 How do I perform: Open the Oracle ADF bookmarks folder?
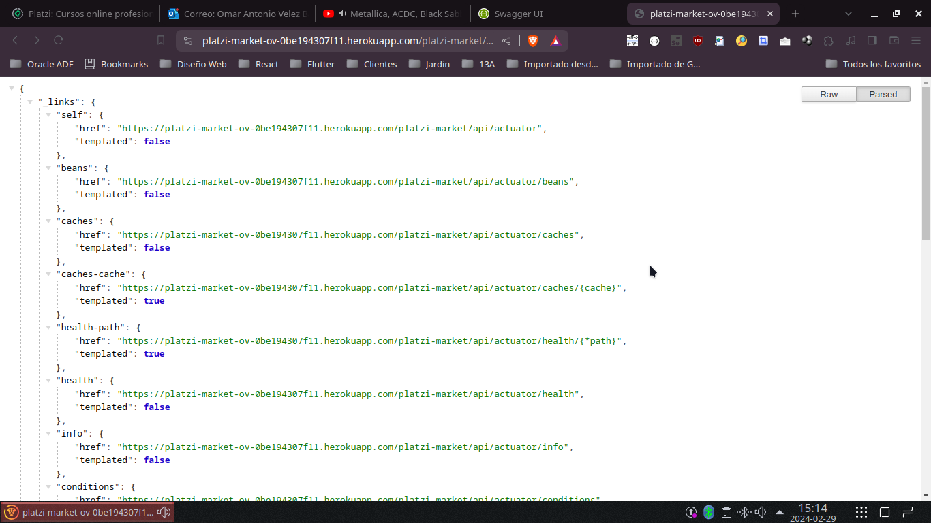click(x=42, y=64)
